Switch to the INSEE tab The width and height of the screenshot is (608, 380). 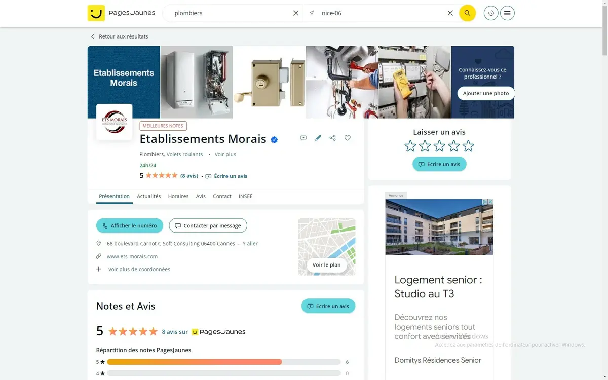[x=246, y=196]
